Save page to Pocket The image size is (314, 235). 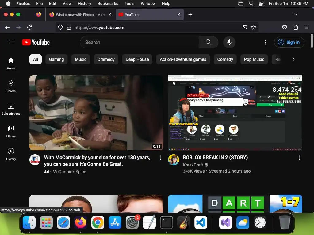pyautogui.click(x=284, y=27)
